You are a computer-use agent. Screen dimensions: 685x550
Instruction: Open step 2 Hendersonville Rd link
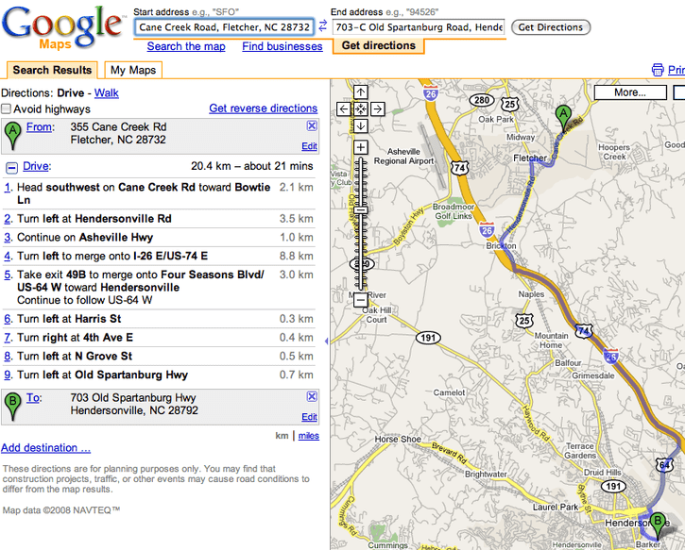click(8, 219)
